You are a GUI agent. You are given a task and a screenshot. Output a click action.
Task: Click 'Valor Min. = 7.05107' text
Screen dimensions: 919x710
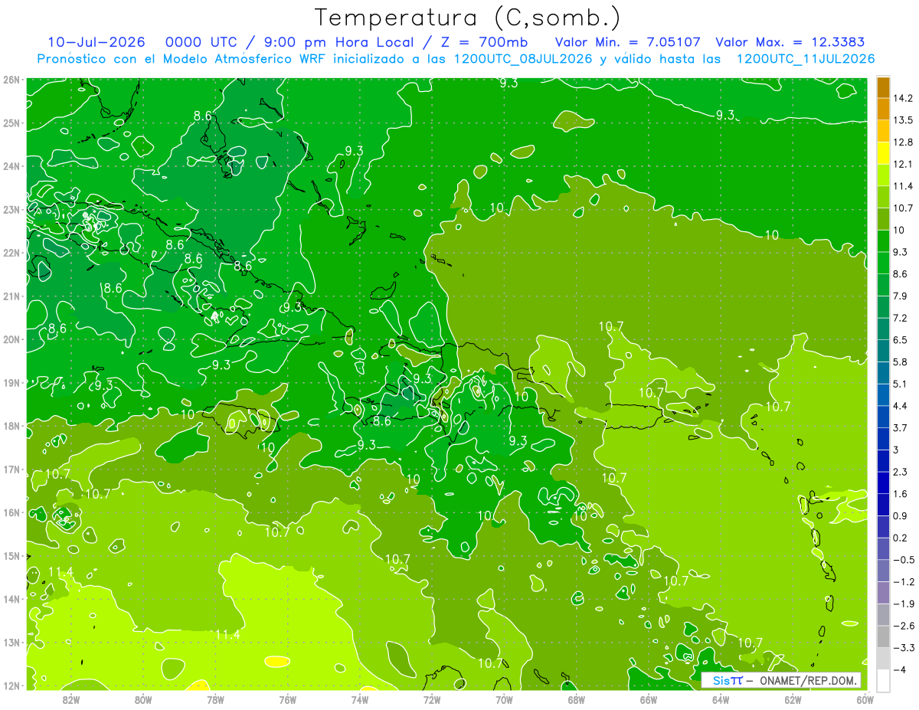[628, 41]
